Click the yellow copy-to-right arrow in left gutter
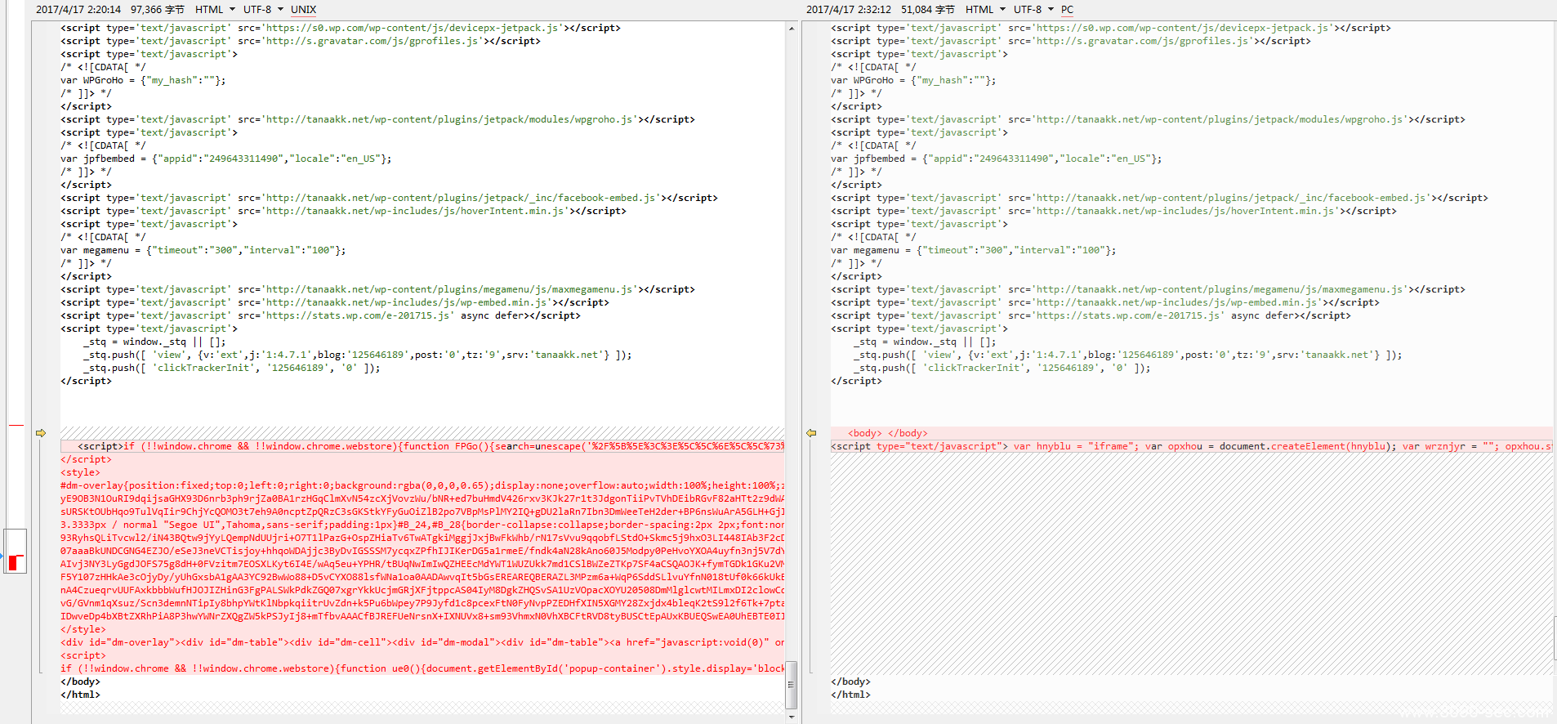1557x724 pixels. click(x=41, y=433)
